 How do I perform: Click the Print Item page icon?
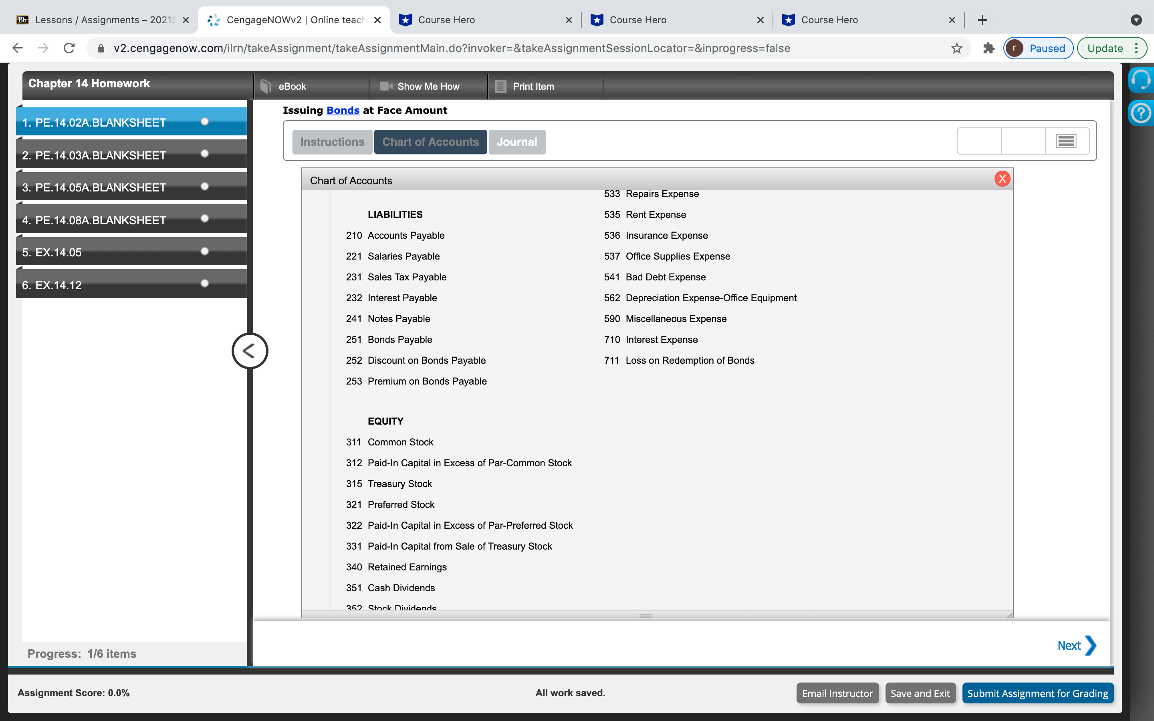coord(500,86)
